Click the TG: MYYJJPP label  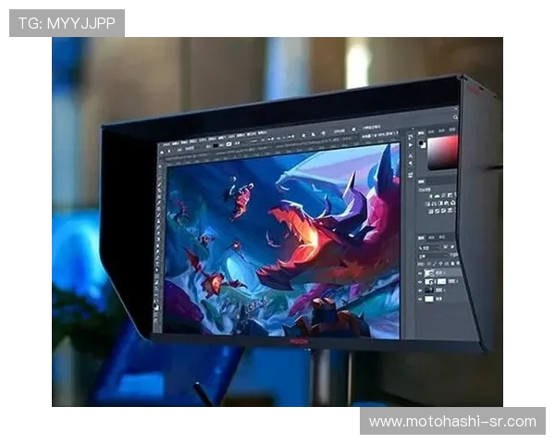coord(67,22)
